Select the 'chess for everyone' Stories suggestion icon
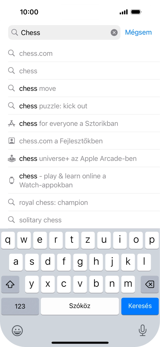 tap(12, 123)
